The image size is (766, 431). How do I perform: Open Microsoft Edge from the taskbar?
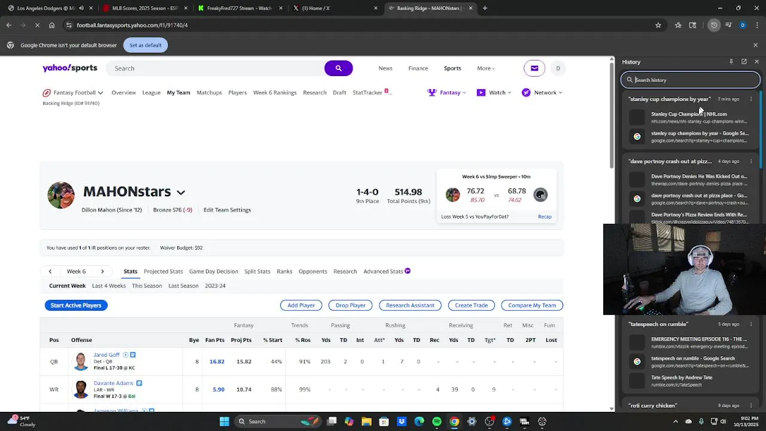coord(419,421)
